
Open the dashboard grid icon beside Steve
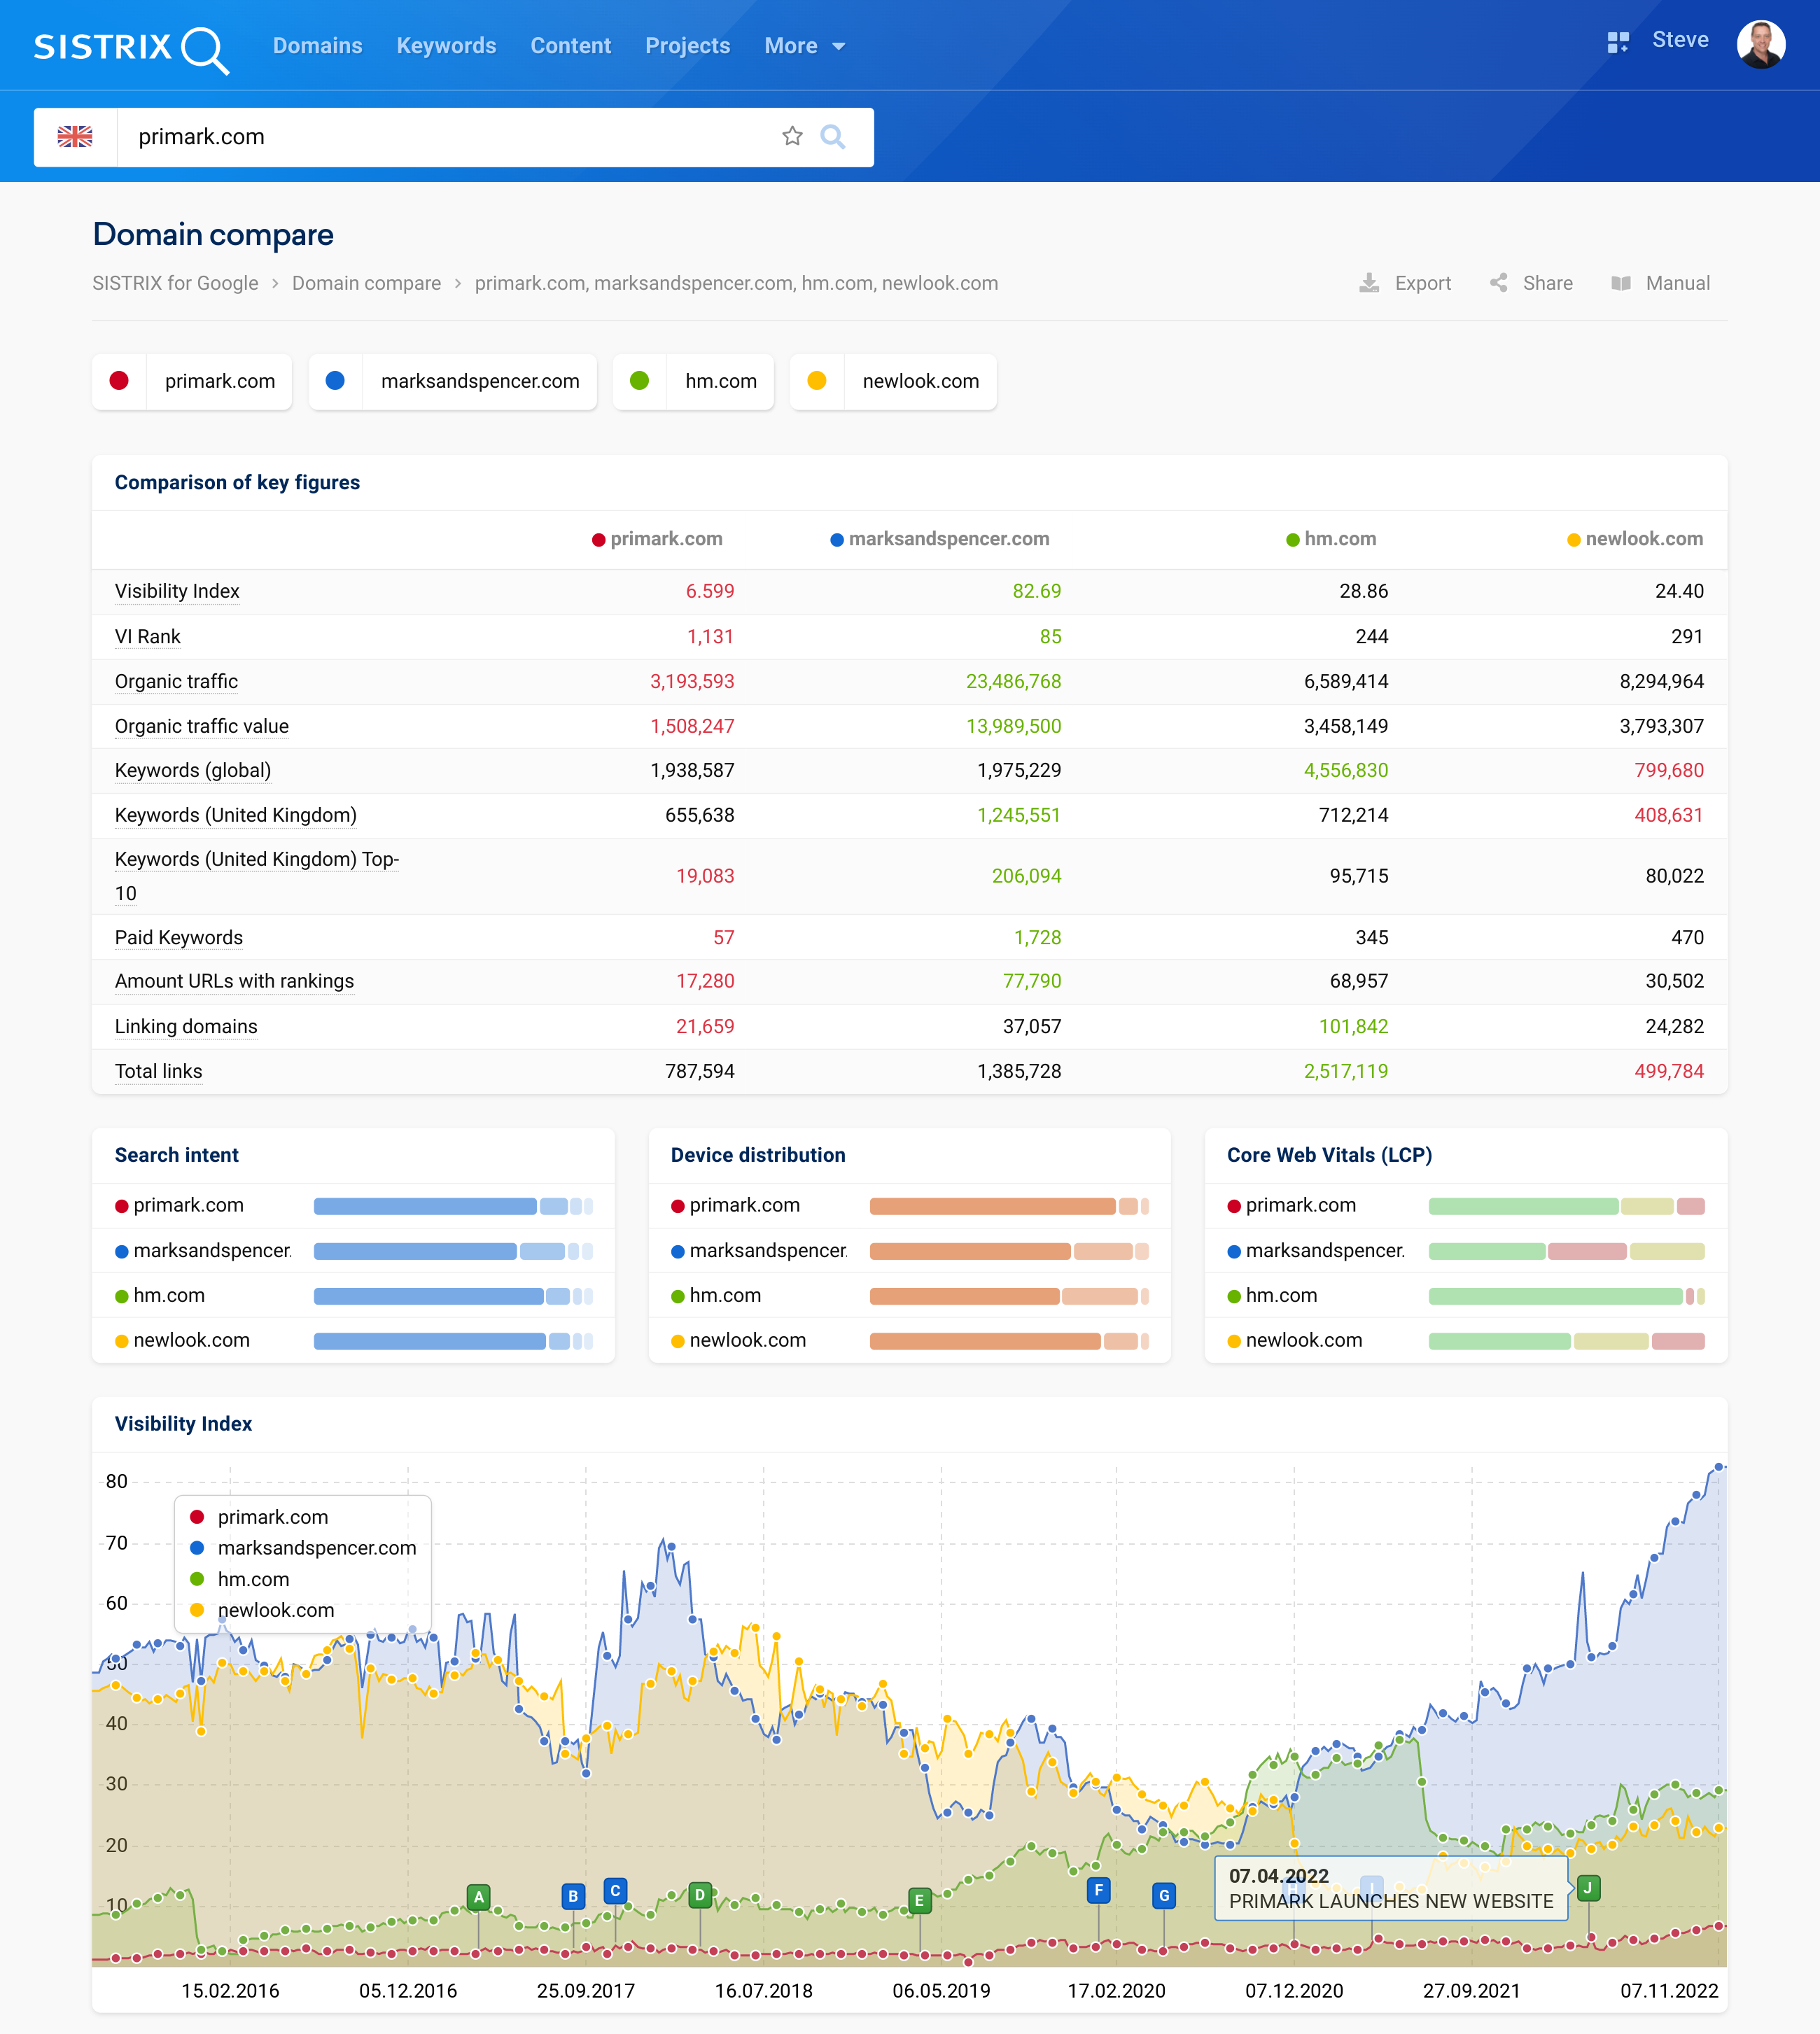pos(1618,42)
